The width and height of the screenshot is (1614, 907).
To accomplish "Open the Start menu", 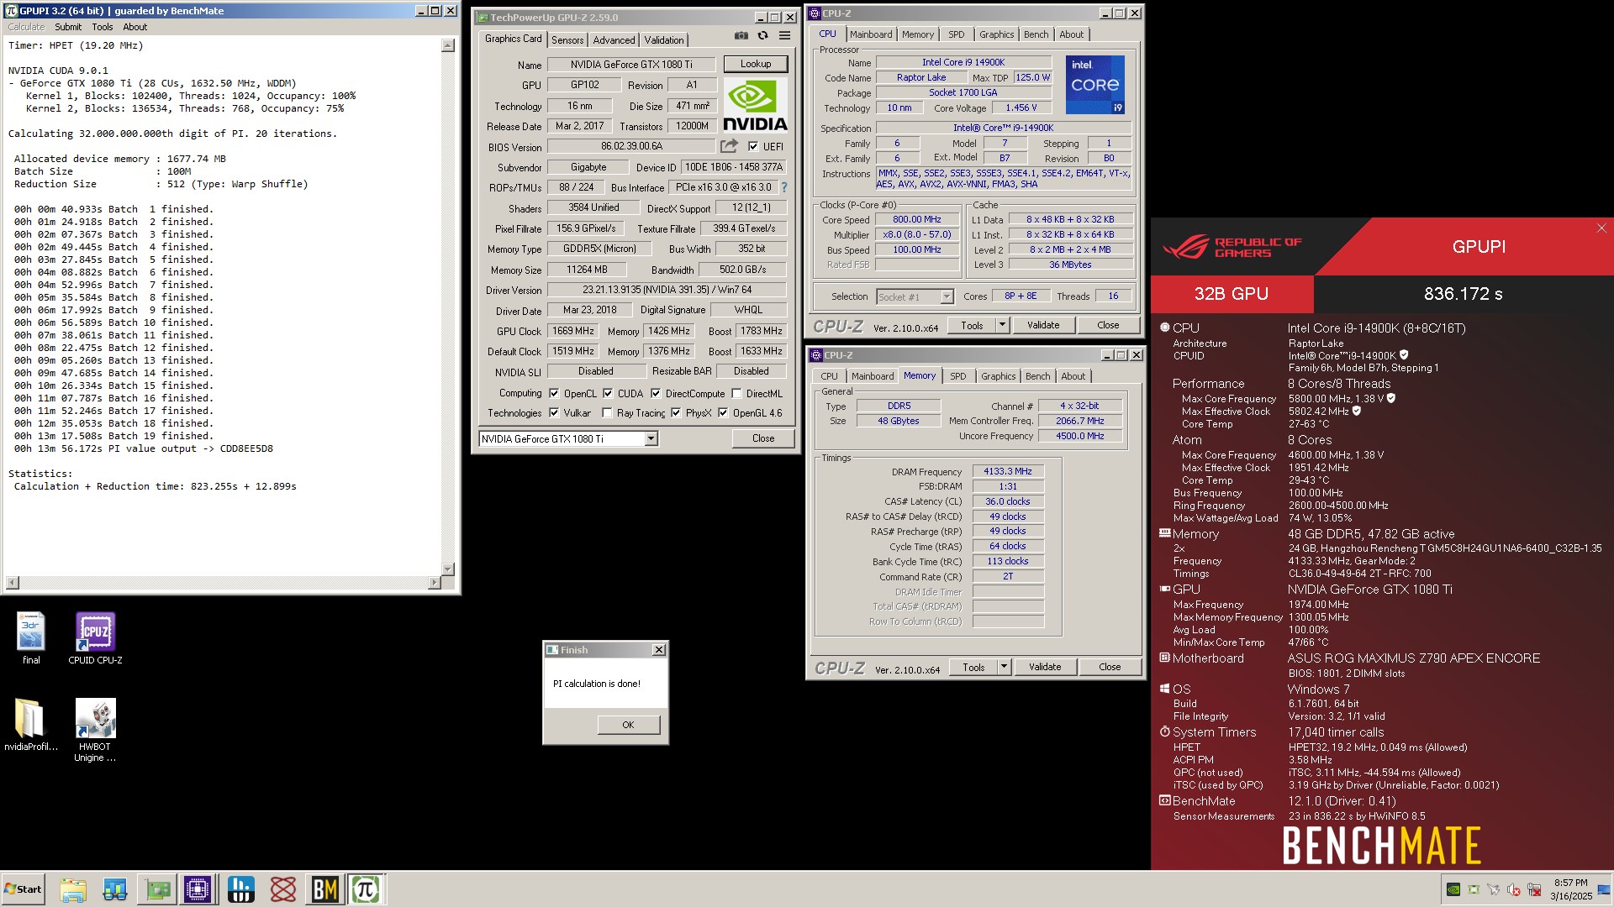I will coord(24,889).
